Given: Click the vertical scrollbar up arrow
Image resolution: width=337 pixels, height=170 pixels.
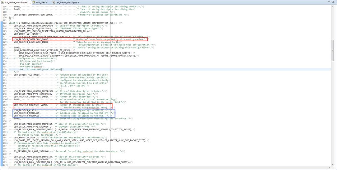Looking at the screenshot, I should coord(333,6).
